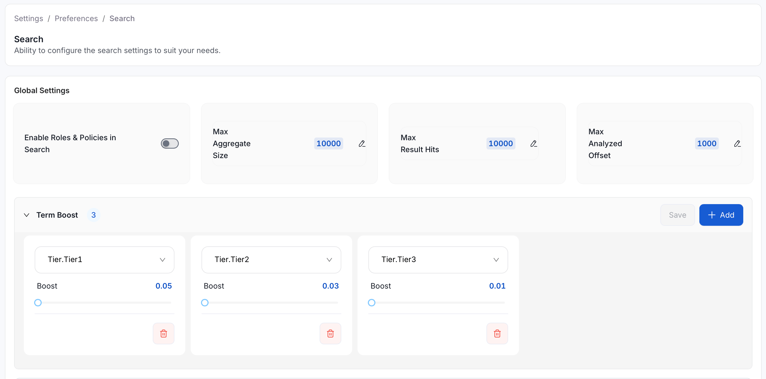Edit the Max Result Hits value
Screen dimensions: 766x379
click(x=534, y=143)
